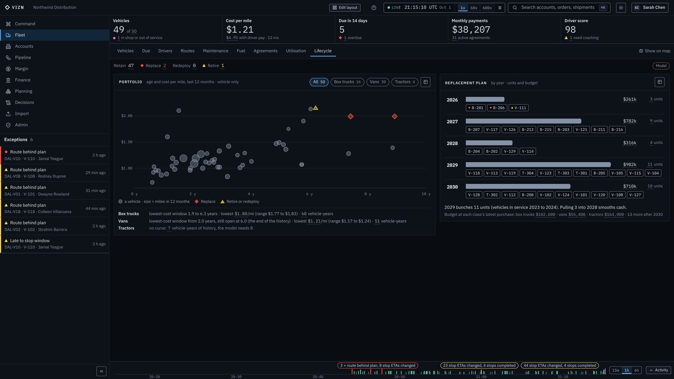Image resolution: width=674 pixels, height=379 pixels.
Task: Switch to the Utilisation tab
Action: pyautogui.click(x=296, y=51)
